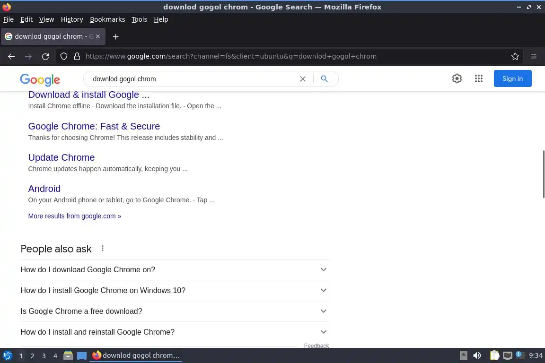This screenshot has height=363, width=545.
Task: Focus the browser URL address bar
Action: (295, 56)
